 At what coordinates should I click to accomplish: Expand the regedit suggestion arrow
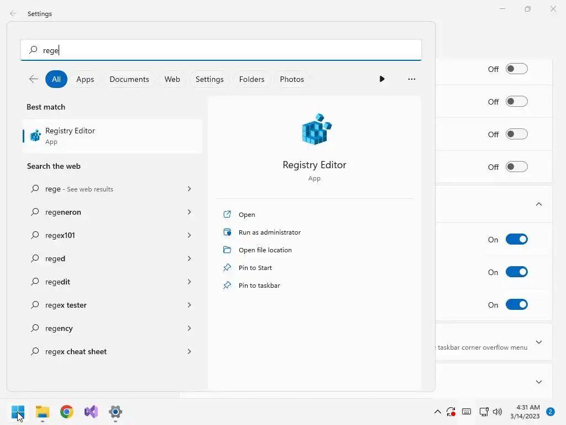click(189, 282)
